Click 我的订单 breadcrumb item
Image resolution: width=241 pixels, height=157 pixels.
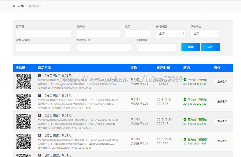35,6
